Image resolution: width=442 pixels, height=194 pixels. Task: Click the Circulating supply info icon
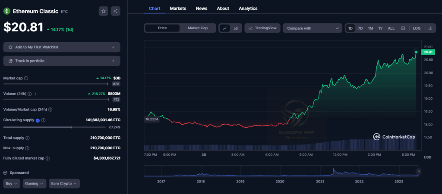point(44,120)
